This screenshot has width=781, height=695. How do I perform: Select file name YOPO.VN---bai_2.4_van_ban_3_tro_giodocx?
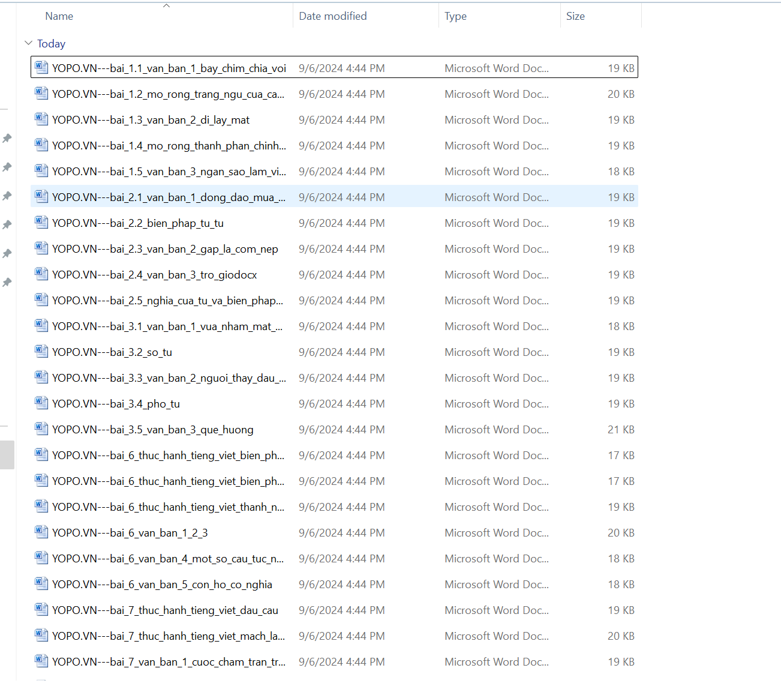click(x=155, y=275)
